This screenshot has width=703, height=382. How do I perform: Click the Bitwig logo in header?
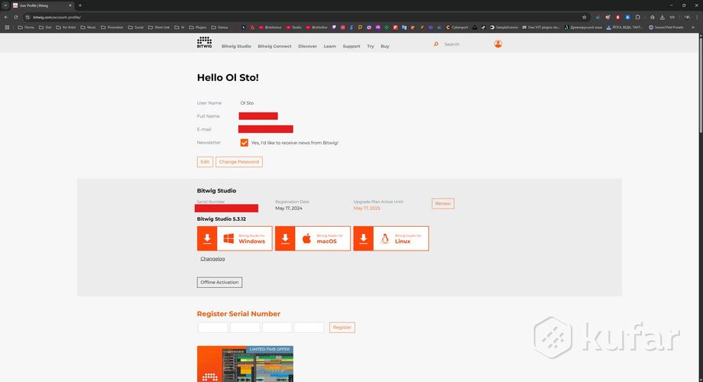(205, 43)
